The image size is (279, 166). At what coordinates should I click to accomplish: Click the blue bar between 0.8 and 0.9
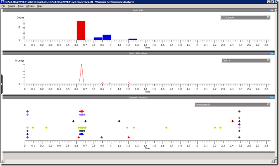(98, 39)
